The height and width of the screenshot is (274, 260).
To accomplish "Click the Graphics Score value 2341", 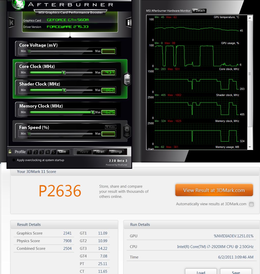I will [x=67, y=233].
